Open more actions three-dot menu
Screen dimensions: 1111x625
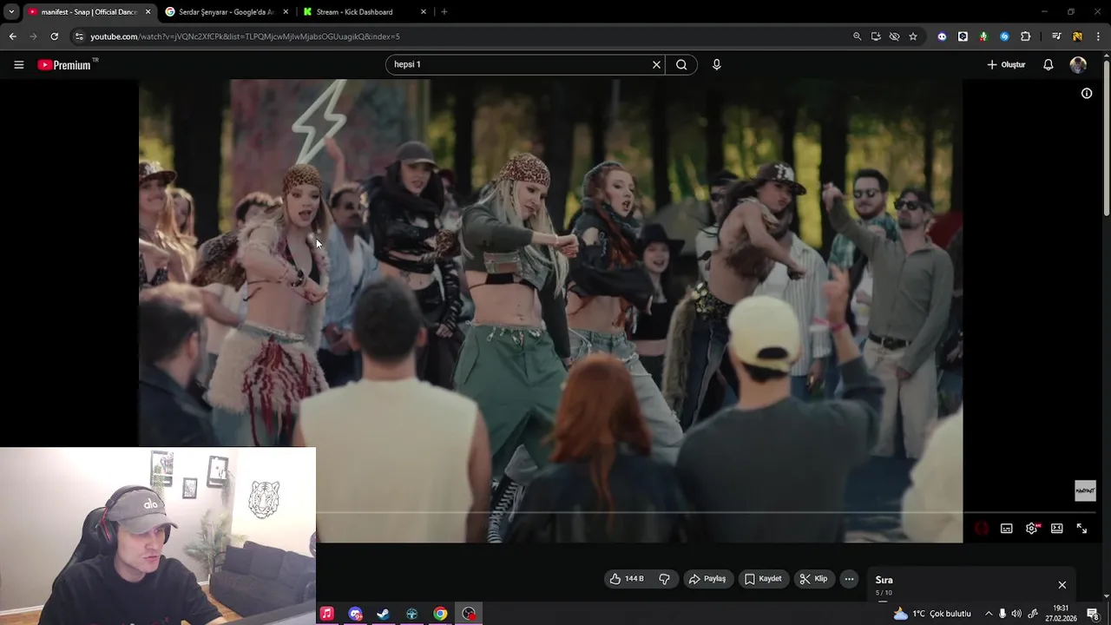850,579
